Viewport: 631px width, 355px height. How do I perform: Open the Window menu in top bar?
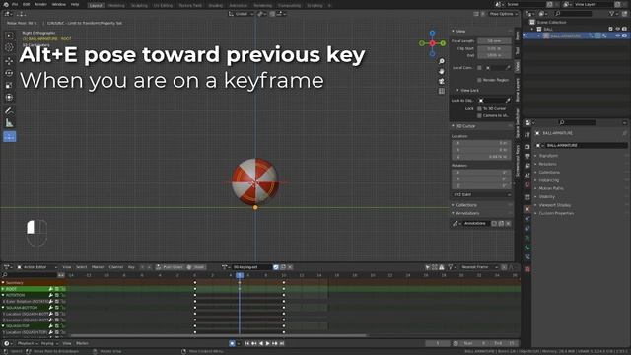pyautogui.click(x=59, y=4)
